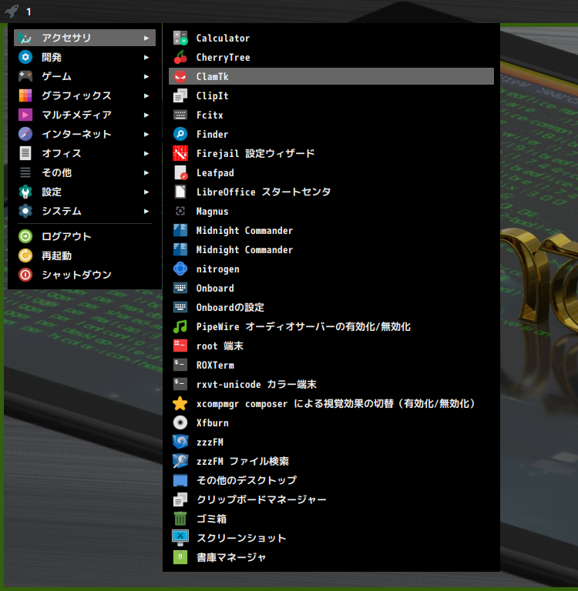Screen dimensions: 578x591
Task: Click the シャットダウン red power icon
Action: [25, 275]
